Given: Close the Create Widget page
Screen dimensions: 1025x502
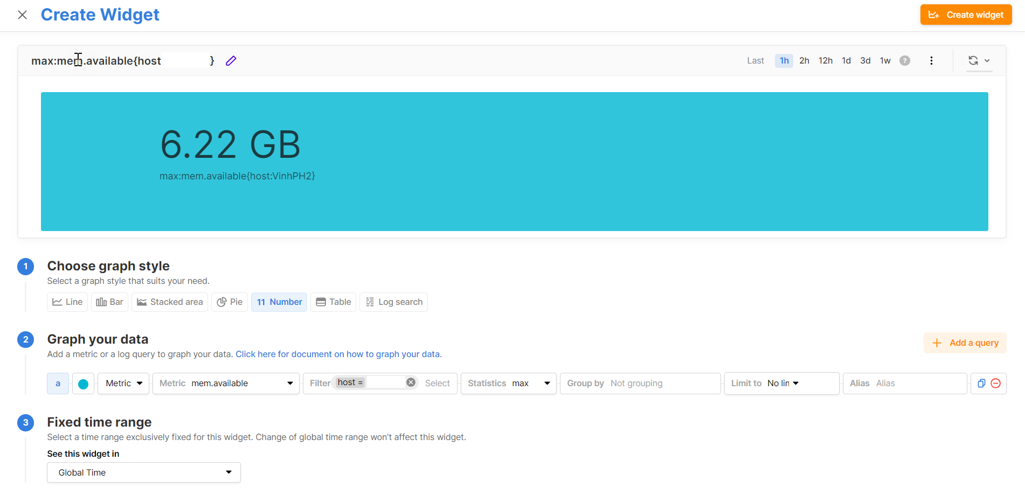Looking at the screenshot, I should coord(22,15).
